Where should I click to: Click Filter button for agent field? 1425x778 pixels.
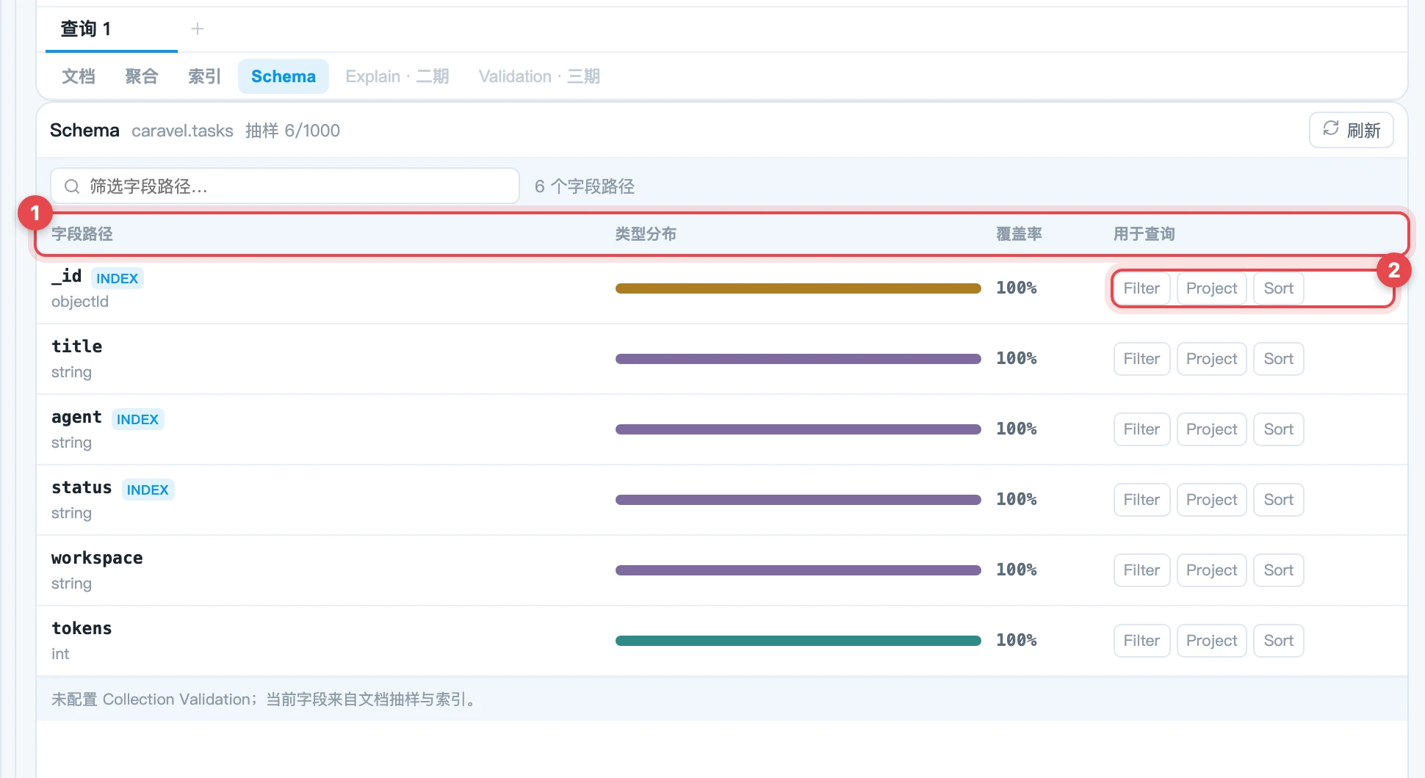pyautogui.click(x=1141, y=429)
